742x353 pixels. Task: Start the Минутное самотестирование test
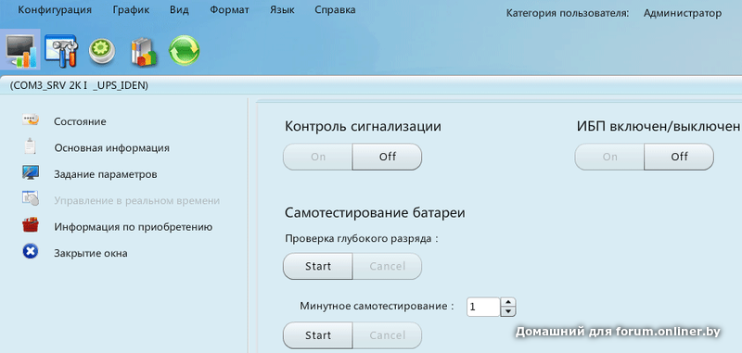[317, 335]
